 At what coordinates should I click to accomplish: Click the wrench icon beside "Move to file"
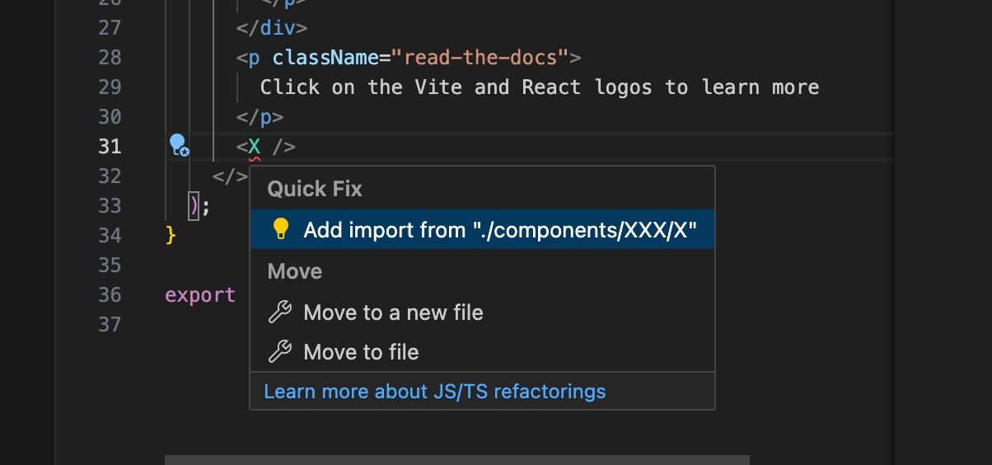pyautogui.click(x=281, y=352)
